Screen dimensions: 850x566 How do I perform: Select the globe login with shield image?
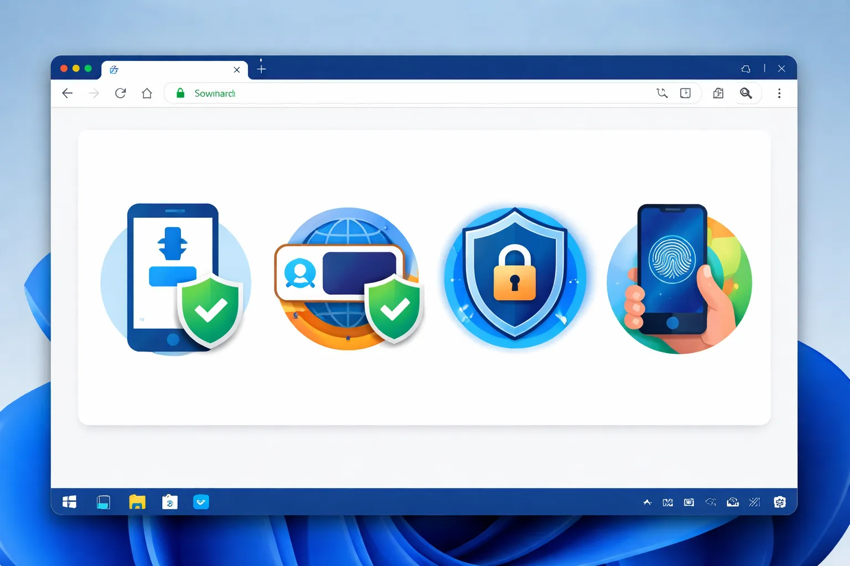[x=349, y=278]
